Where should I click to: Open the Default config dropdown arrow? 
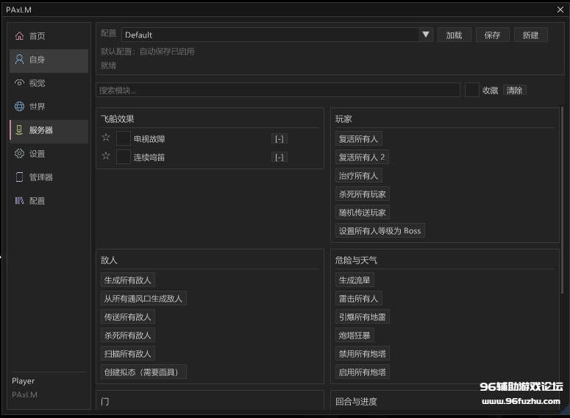coord(426,35)
